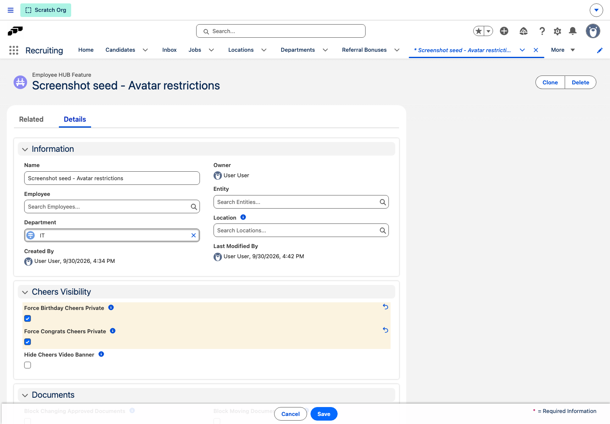Click the pencil to edit navigation
Screen dimensions: 610x424
(x=600, y=50)
